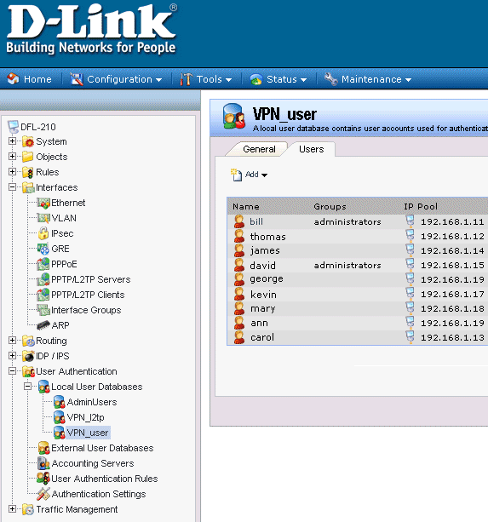Click the Configuration menu icon

(77, 79)
